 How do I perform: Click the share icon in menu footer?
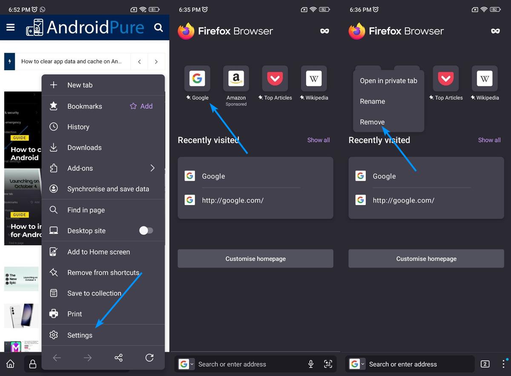pyautogui.click(x=118, y=358)
